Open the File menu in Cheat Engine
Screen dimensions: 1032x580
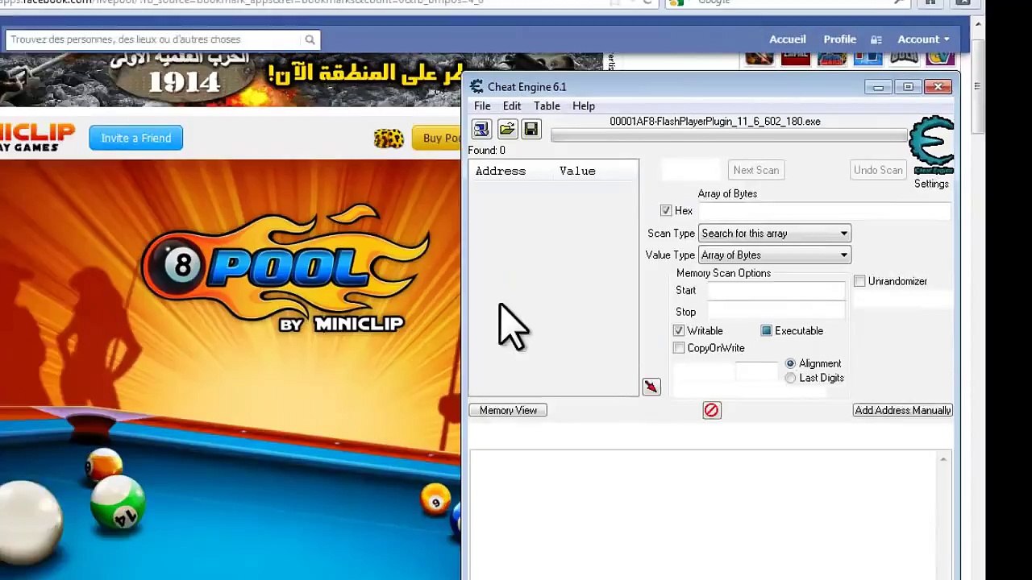[482, 106]
